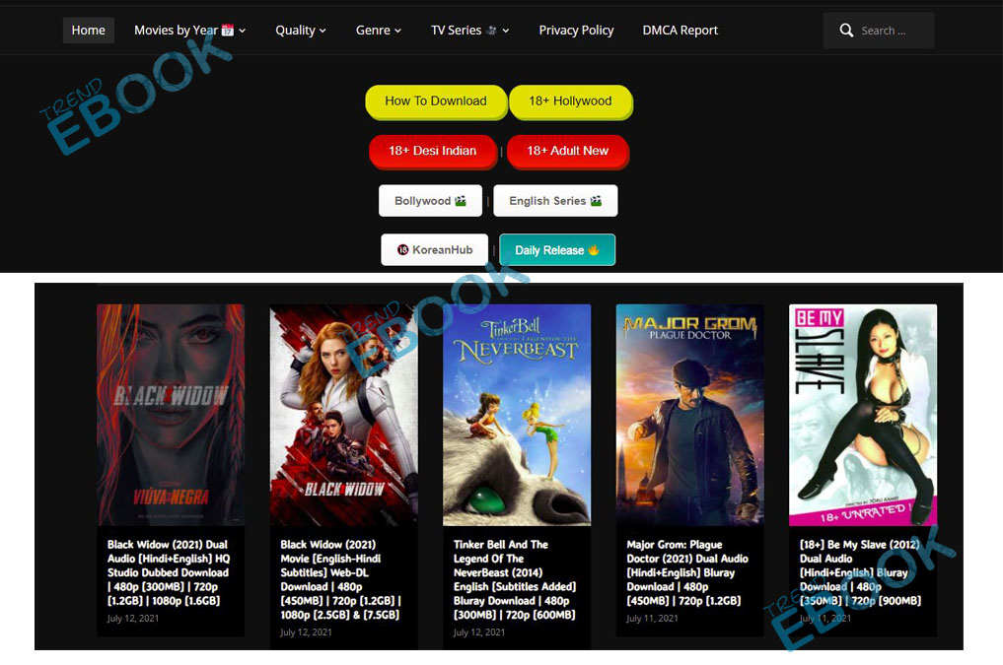Click the calendar icon beside Movies by Year
This screenshot has width=1003, height=665.
pyautogui.click(x=227, y=30)
